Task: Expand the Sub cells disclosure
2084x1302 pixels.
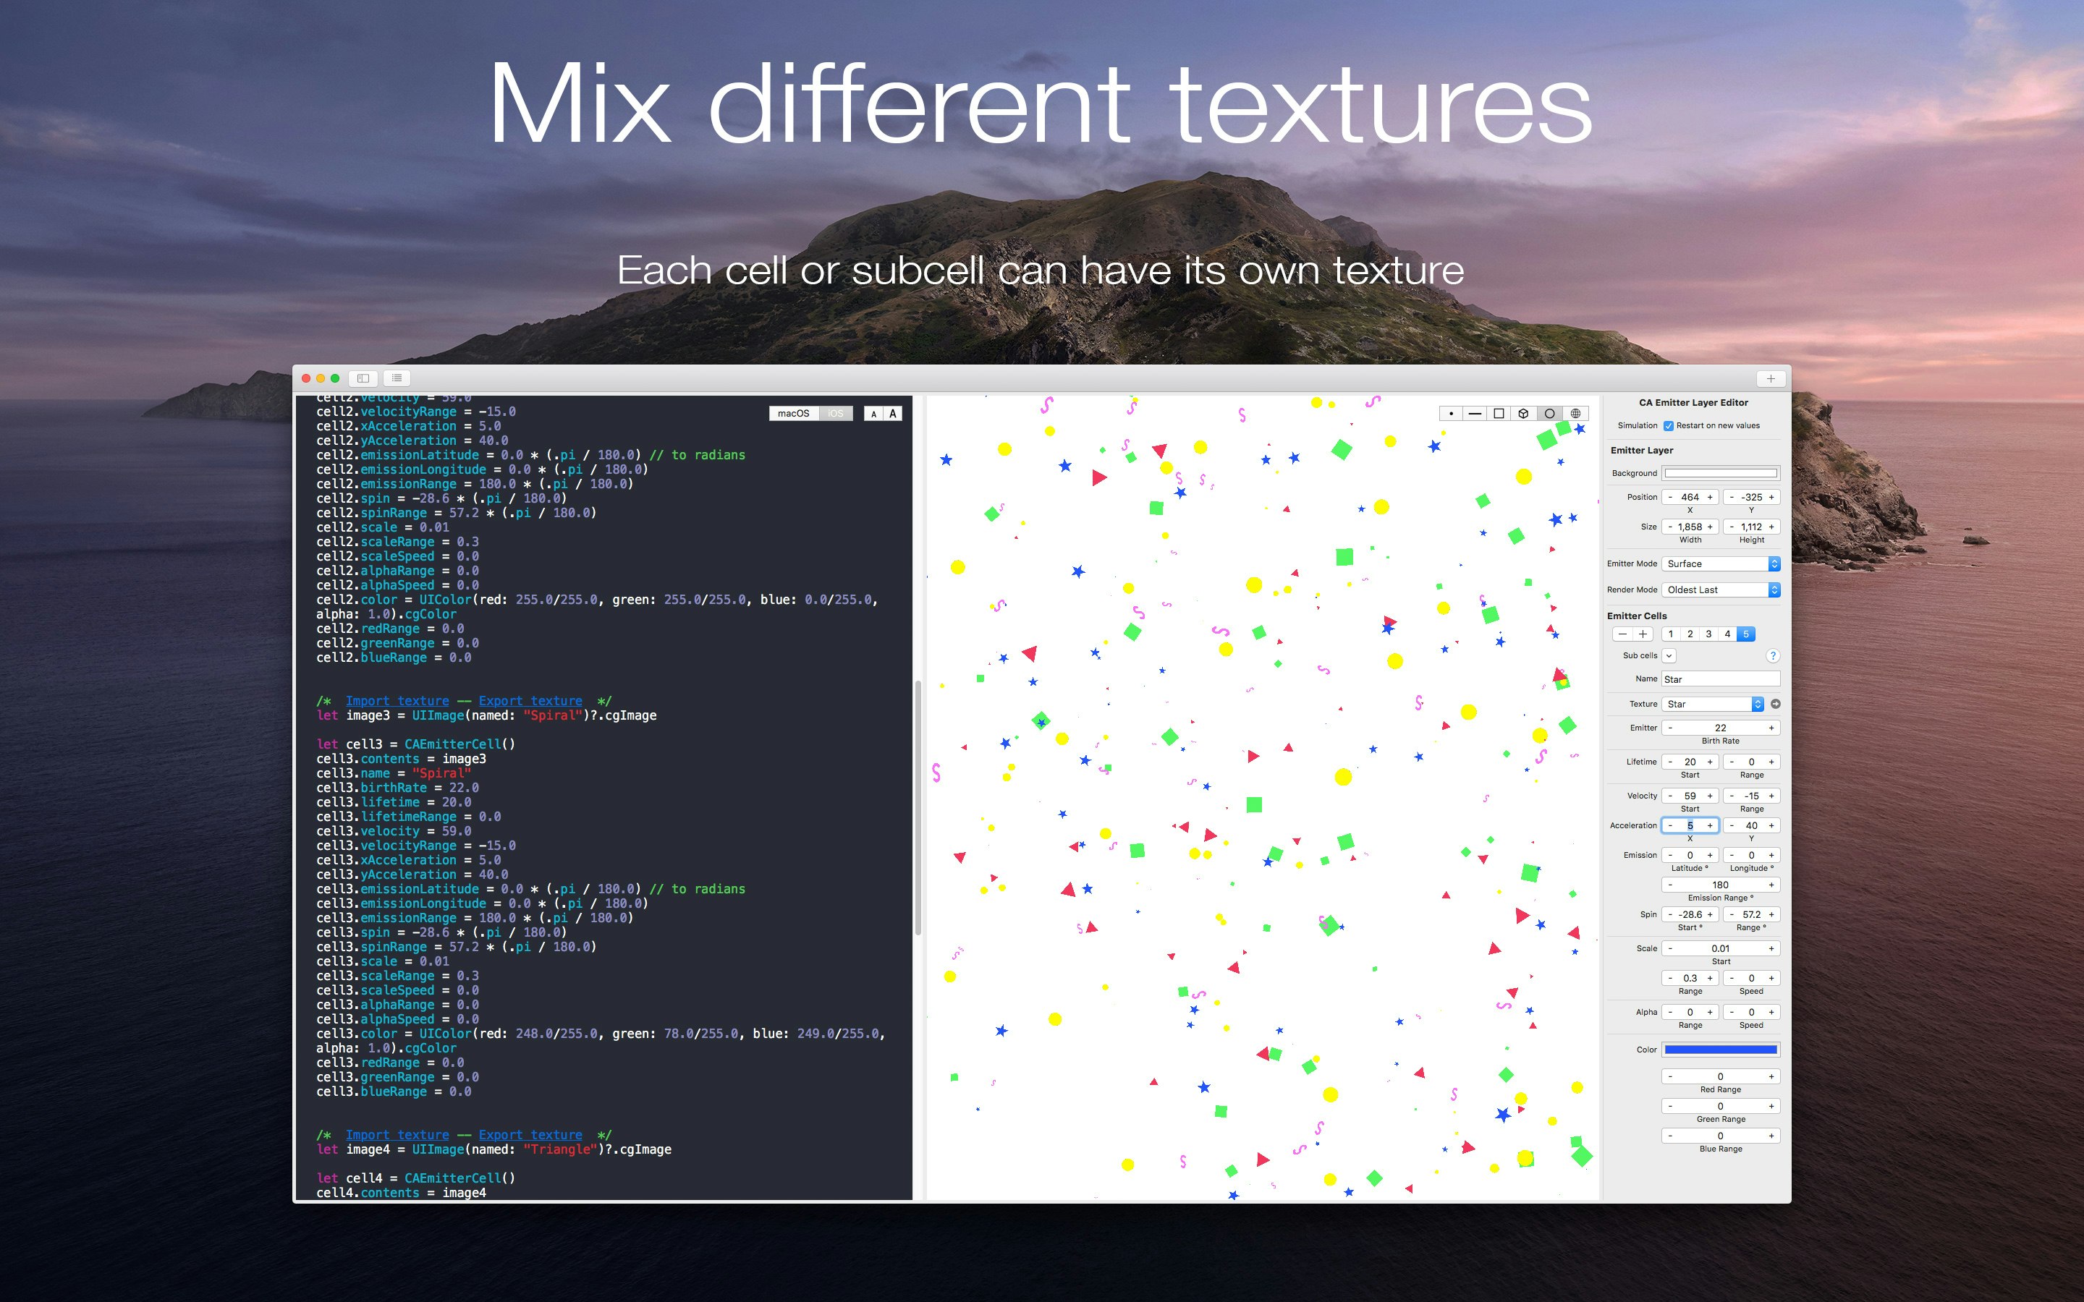Action: click(x=1670, y=655)
